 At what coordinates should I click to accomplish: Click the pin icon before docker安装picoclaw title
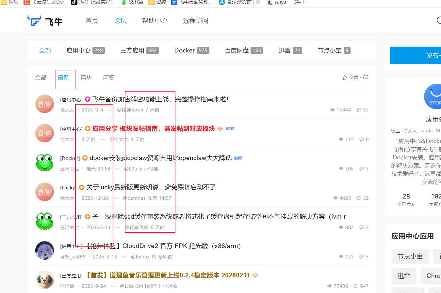click(85, 158)
